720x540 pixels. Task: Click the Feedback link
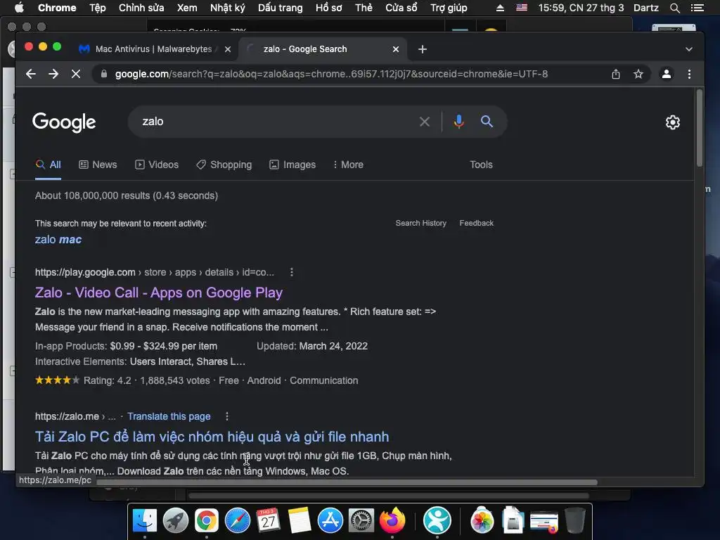[x=477, y=223]
